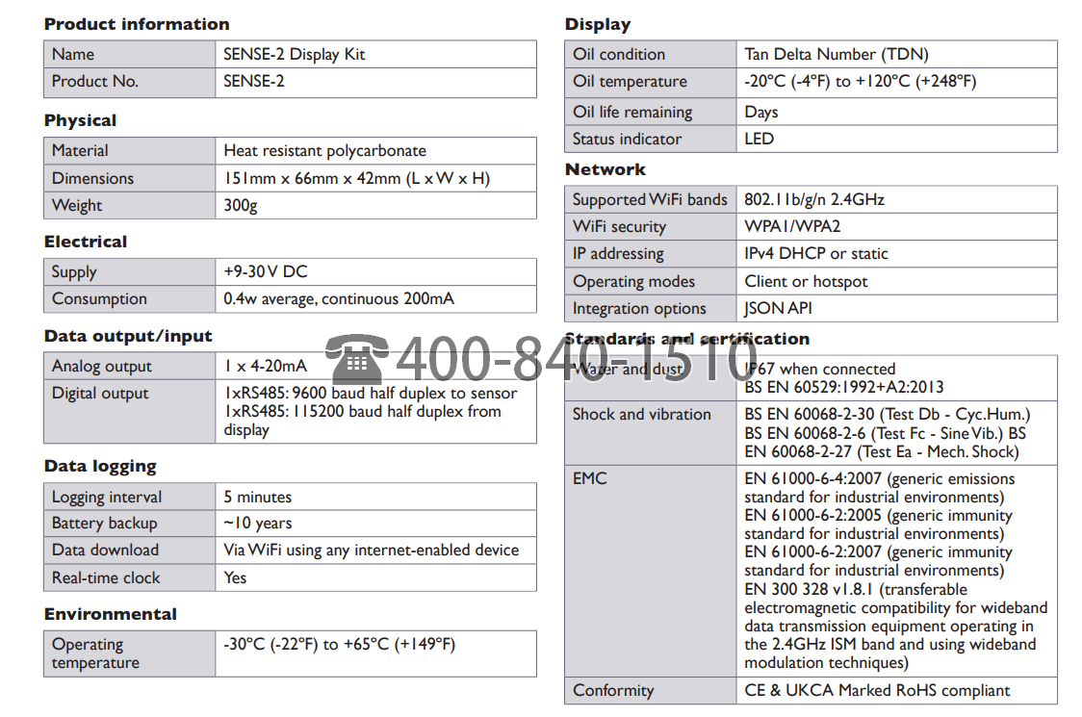The width and height of the screenshot is (1082, 717).
Task: Select 'IPv4 DHCP or static' value
Action: pos(816,253)
